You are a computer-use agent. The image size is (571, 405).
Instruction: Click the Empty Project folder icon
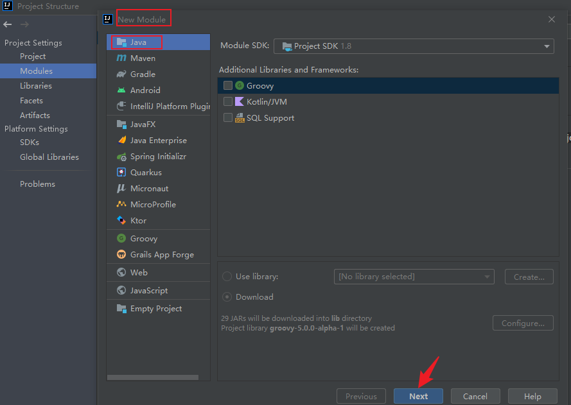pos(121,309)
